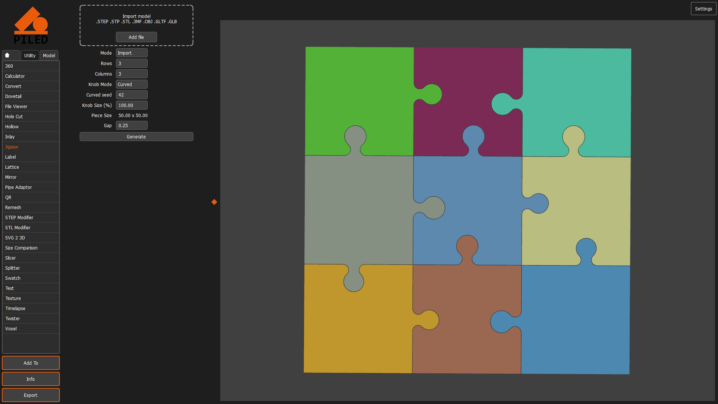Screen dimensions: 718x404
Task: Click the Add file button
Action: point(136,37)
